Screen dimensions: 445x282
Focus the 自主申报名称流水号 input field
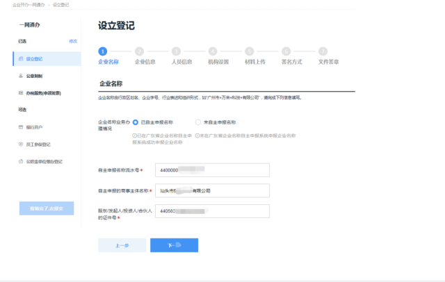[x=212, y=170]
